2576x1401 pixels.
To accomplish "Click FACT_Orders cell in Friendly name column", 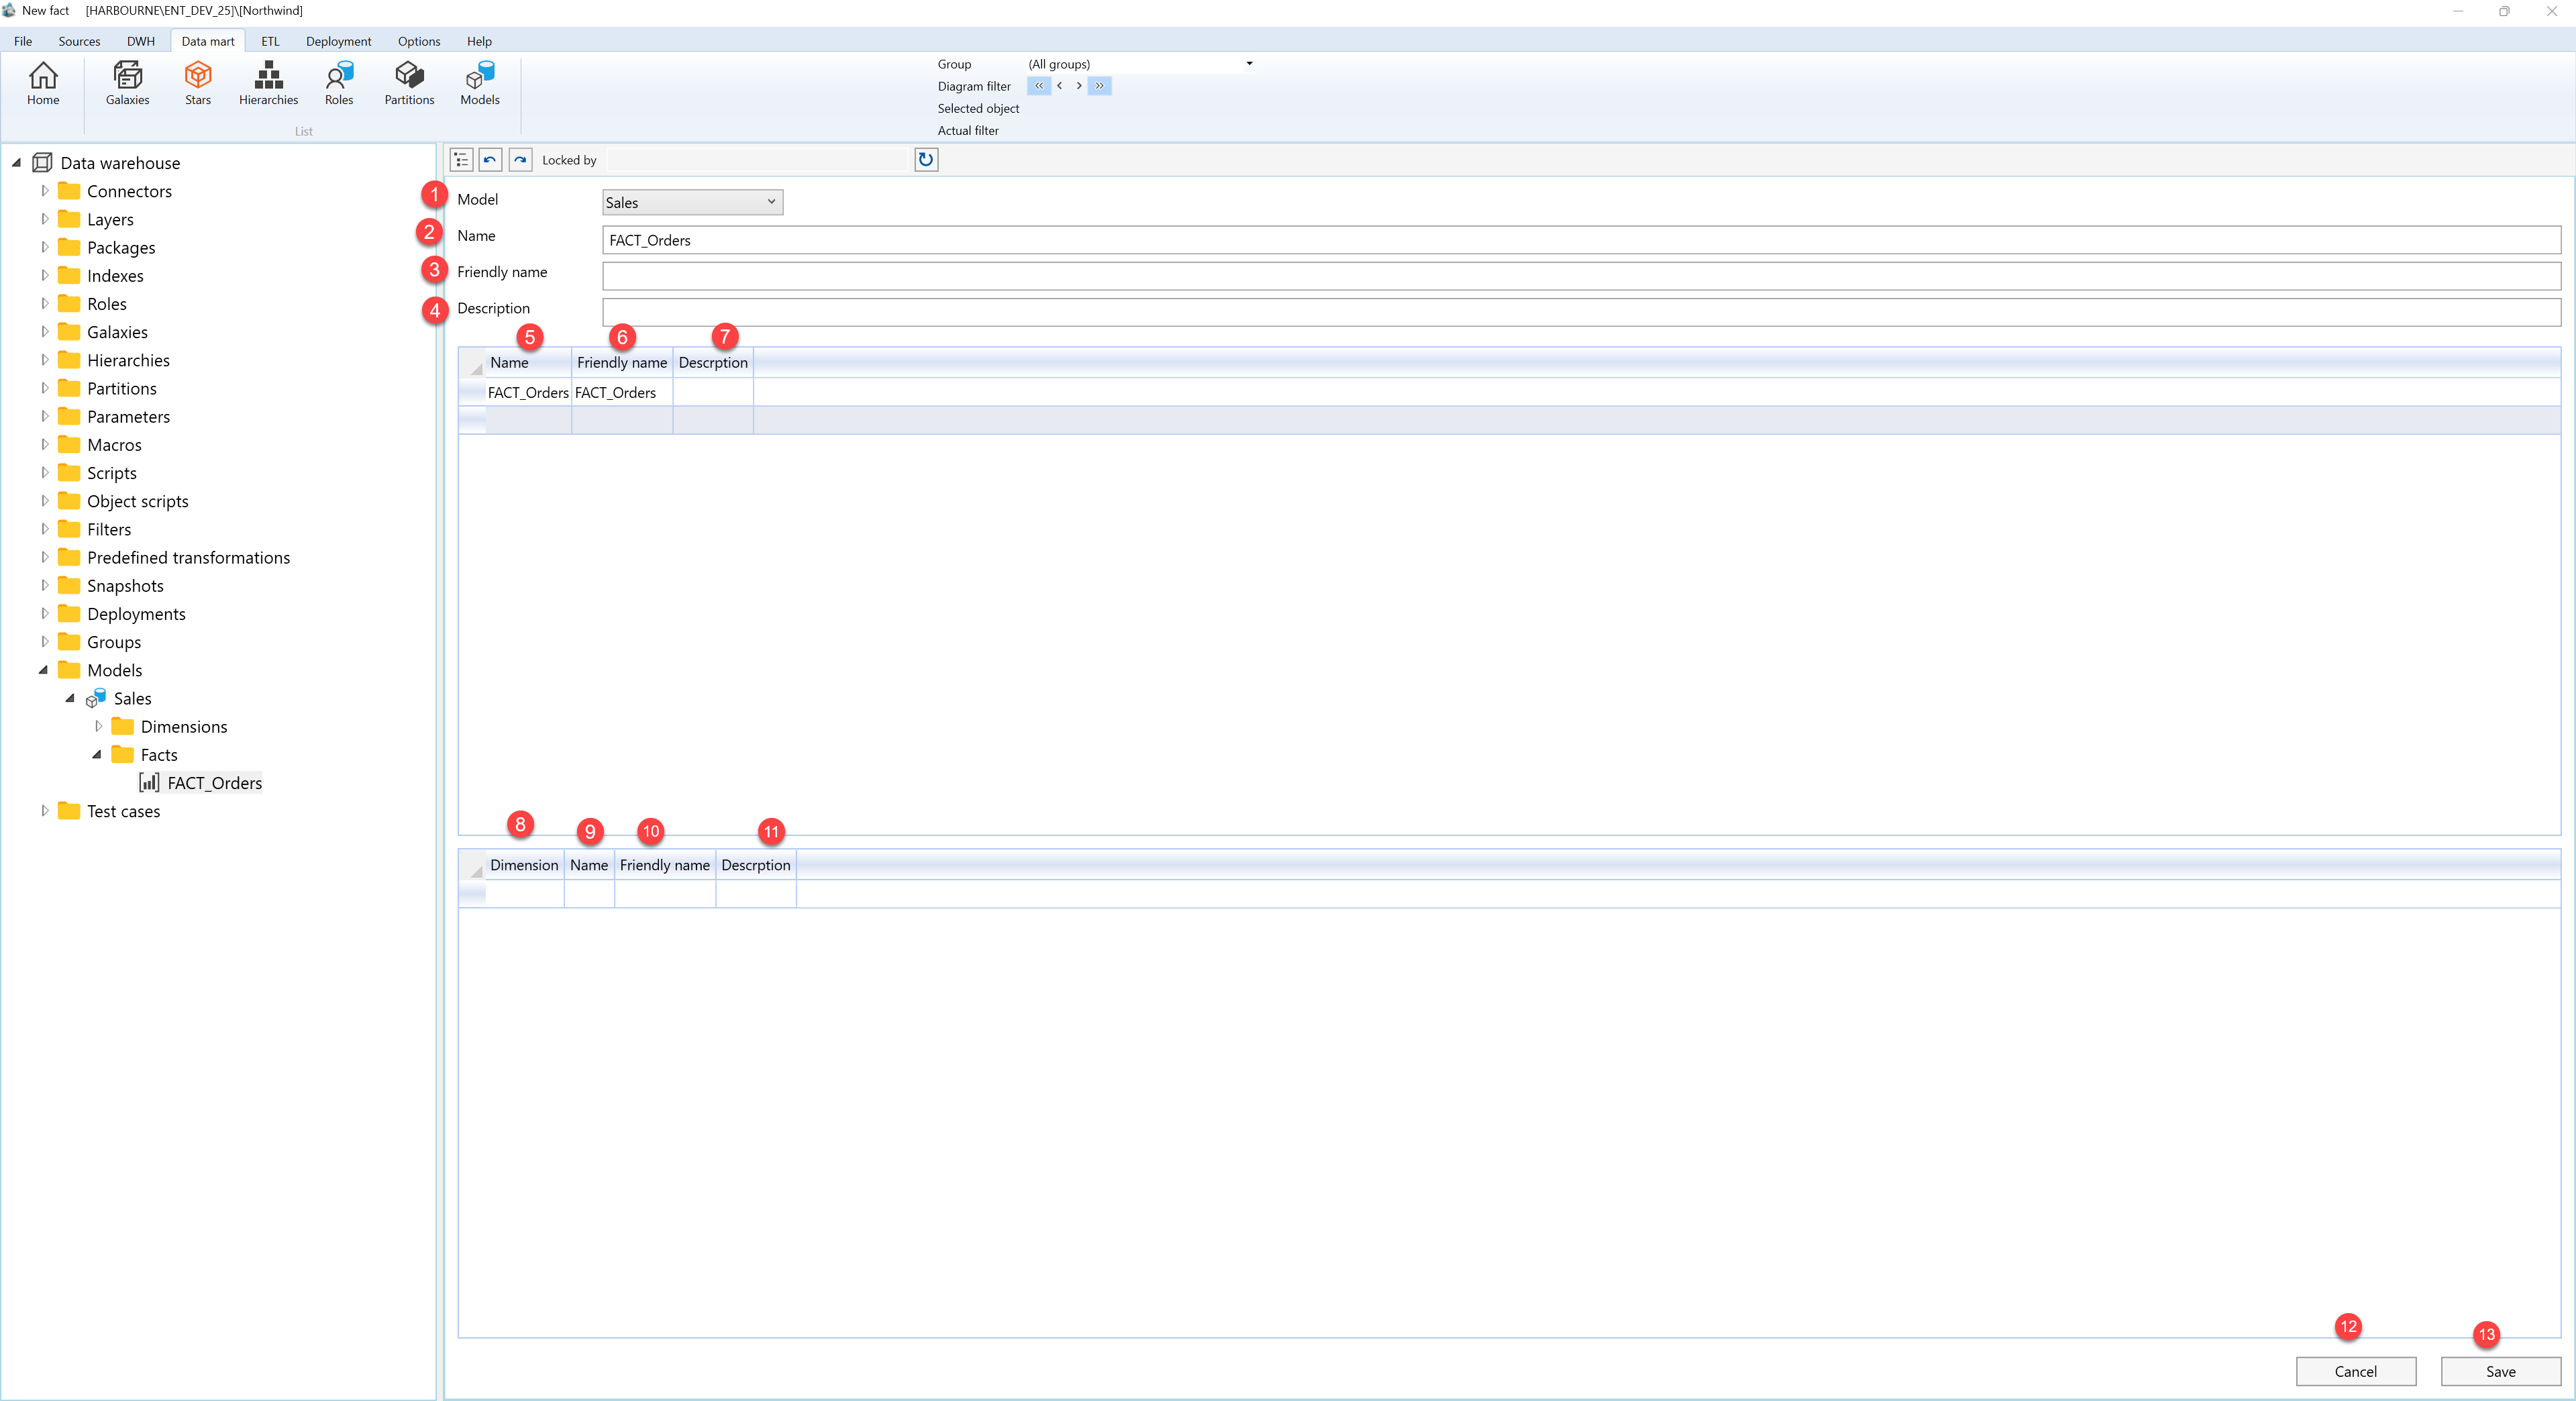I will tap(622, 392).
